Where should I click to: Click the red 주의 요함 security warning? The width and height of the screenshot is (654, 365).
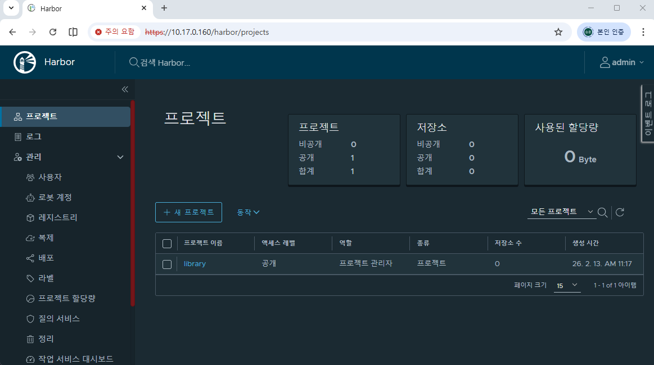[x=115, y=31]
